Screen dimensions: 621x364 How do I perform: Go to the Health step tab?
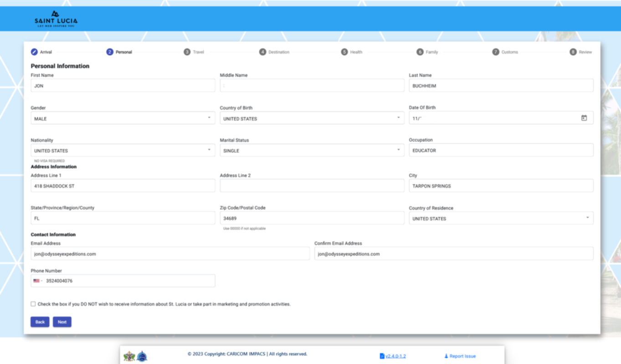[352, 52]
